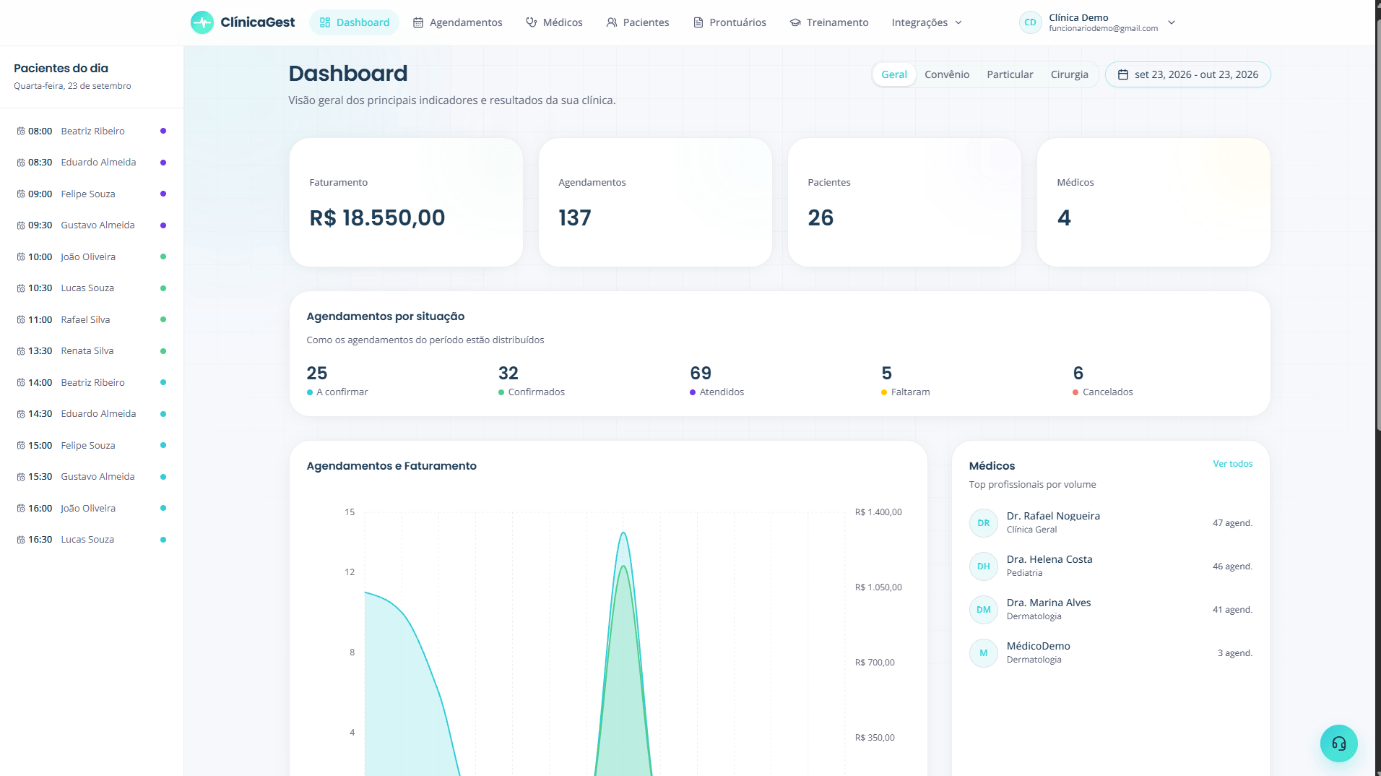Screen dimensions: 1381x776
Task: Select the 09:00 Felipe Souza appointment
Action: [x=92, y=194]
